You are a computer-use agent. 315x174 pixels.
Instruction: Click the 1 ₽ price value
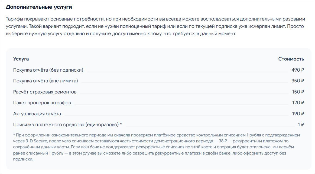(301, 125)
